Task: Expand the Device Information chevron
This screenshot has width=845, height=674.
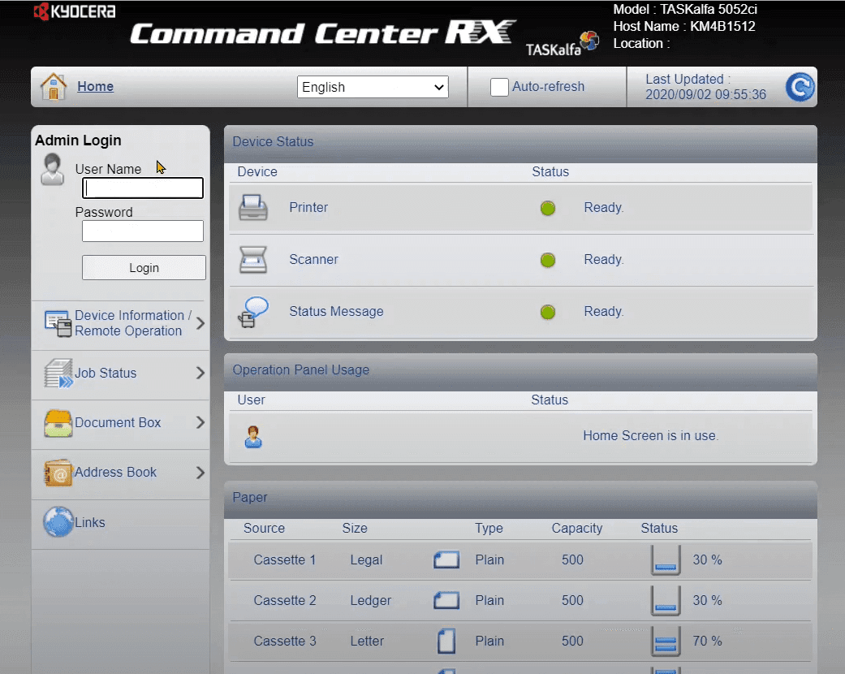Action: point(200,323)
